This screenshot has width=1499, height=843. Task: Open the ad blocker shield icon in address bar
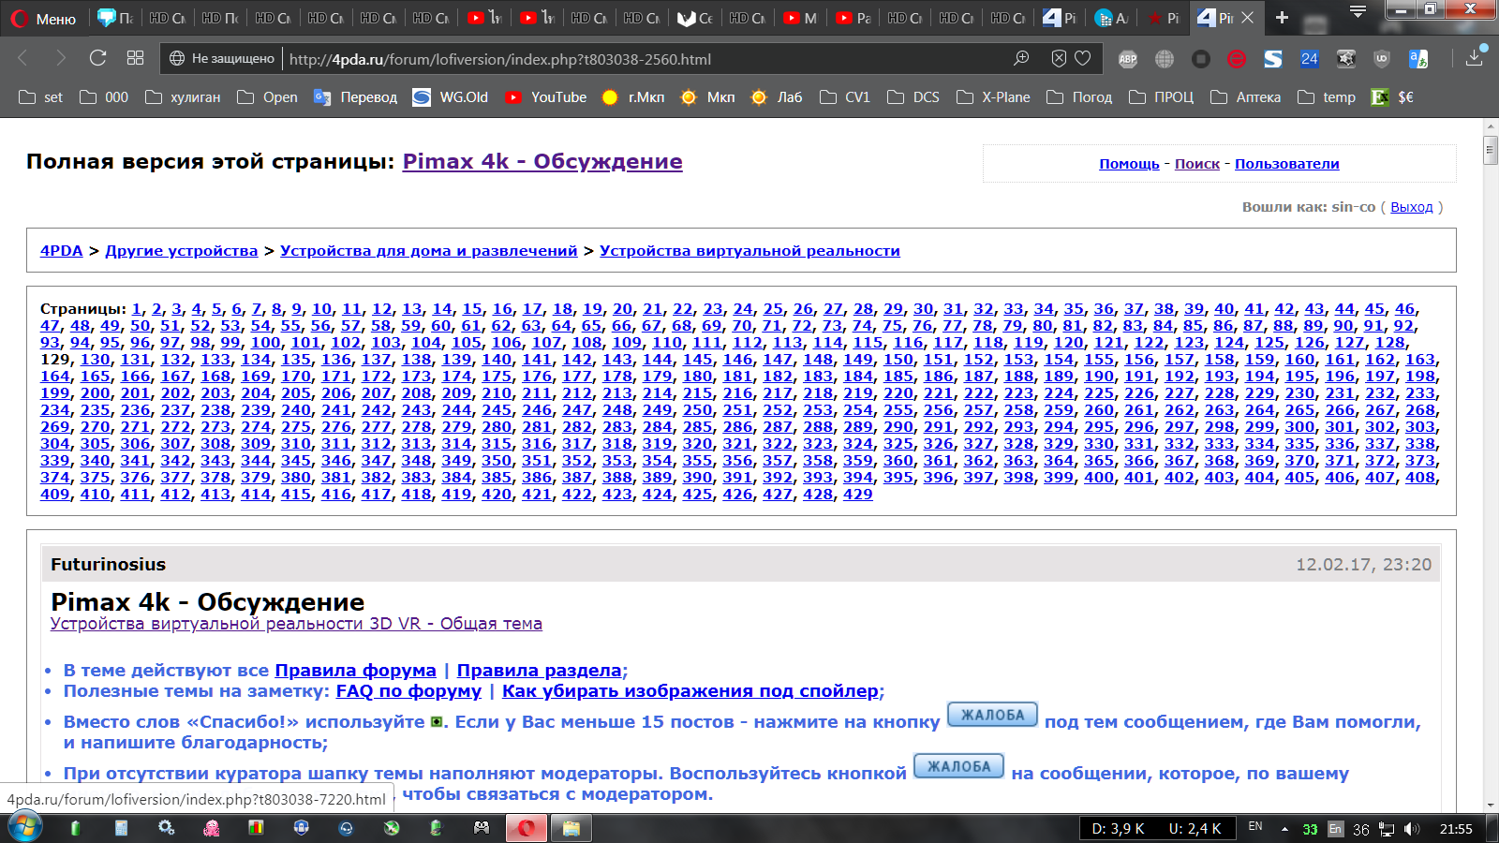(x=1059, y=58)
